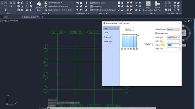Click the 3158.29 length input field

point(148,45)
